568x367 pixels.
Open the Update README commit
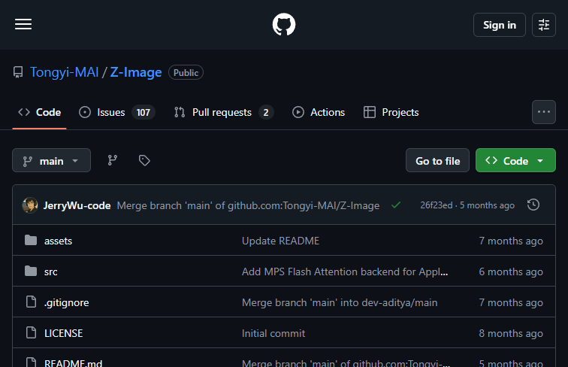point(280,241)
